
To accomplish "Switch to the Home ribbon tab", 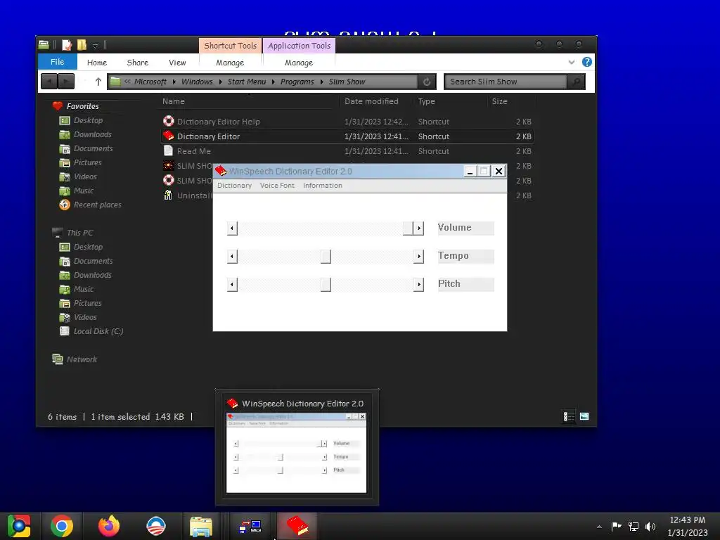I will pos(97,63).
